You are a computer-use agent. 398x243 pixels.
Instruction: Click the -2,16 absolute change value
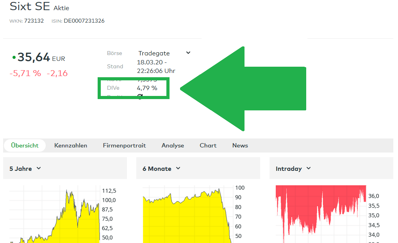click(57, 73)
